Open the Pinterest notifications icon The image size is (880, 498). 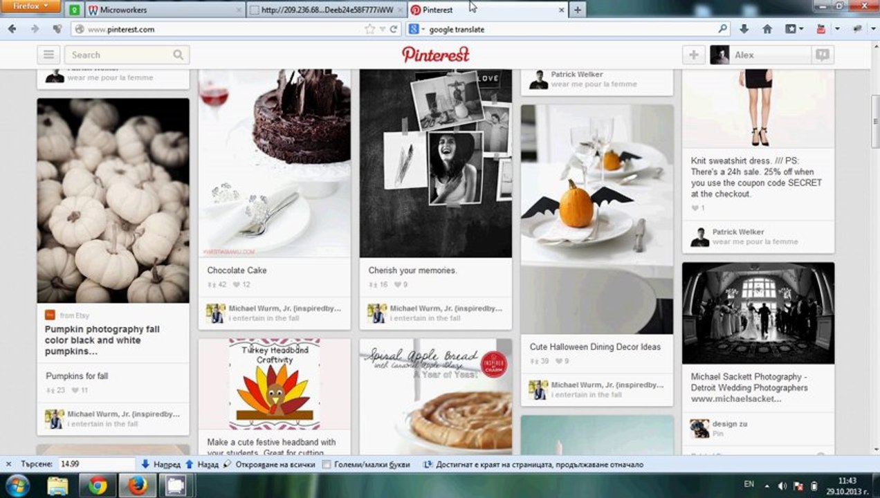823,55
